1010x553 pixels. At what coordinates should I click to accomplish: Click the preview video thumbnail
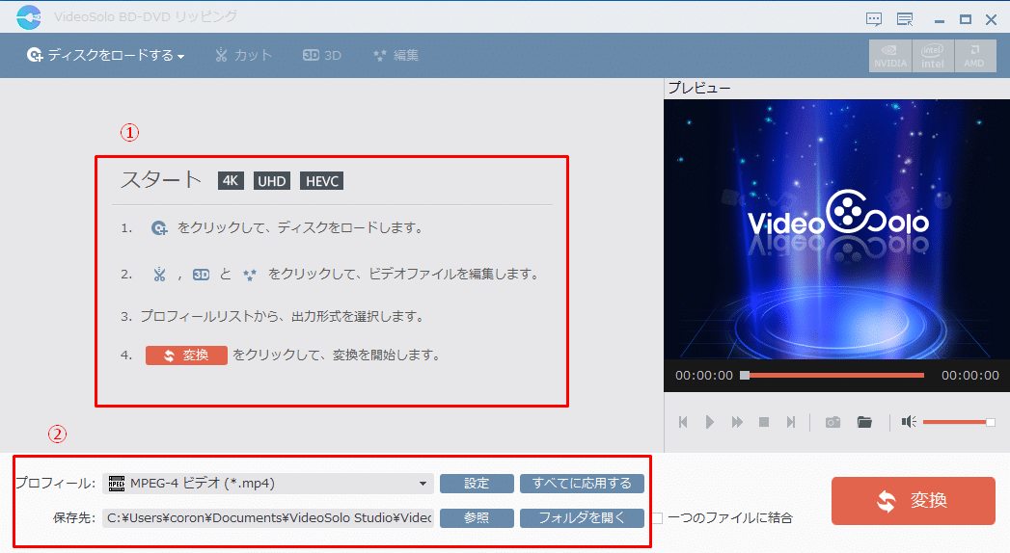[836, 229]
